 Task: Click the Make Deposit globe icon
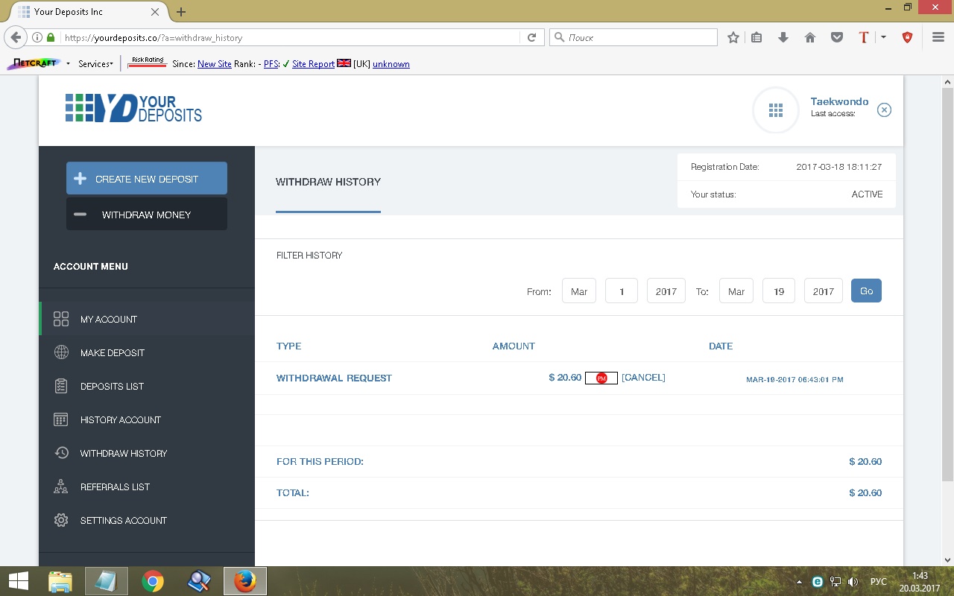click(x=61, y=352)
